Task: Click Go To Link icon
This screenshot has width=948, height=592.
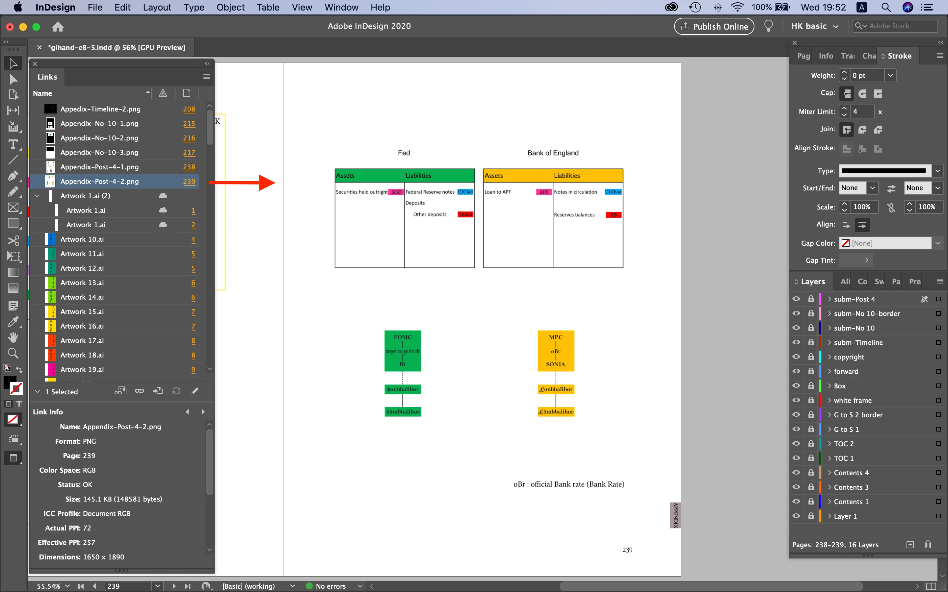Action: tap(158, 391)
